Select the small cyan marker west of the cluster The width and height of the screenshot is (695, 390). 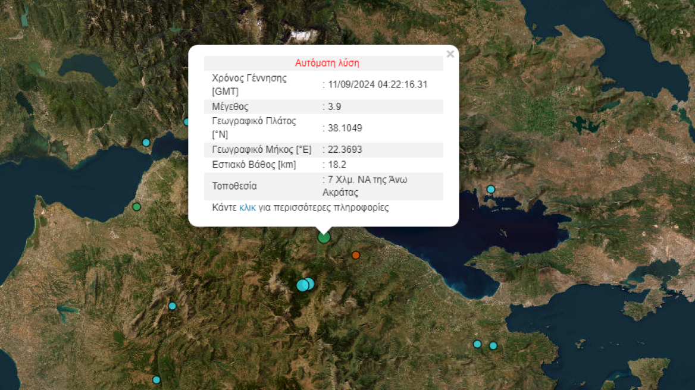tap(171, 306)
